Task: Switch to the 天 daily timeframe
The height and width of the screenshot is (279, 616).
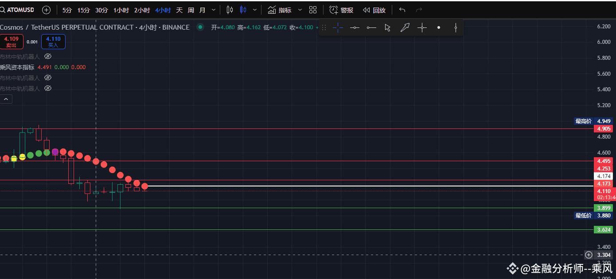Action: pos(179,9)
